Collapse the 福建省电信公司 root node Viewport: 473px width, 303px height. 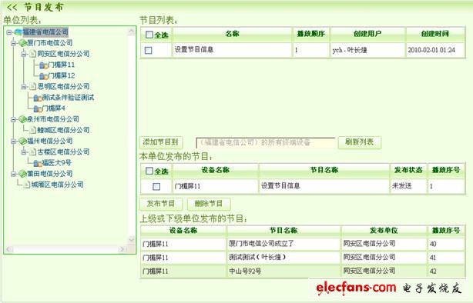(x=8, y=32)
